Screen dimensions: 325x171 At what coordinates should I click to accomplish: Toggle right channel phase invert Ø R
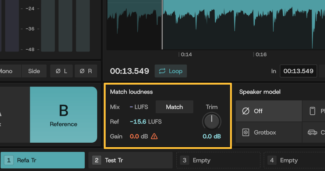click(x=86, y=71)
